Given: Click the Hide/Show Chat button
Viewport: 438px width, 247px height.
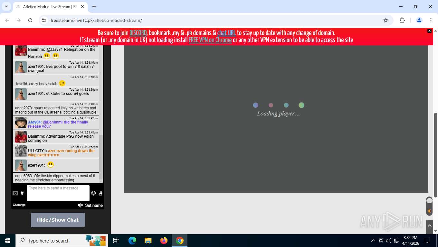Looking at the screenshot, I should (58, 220).
